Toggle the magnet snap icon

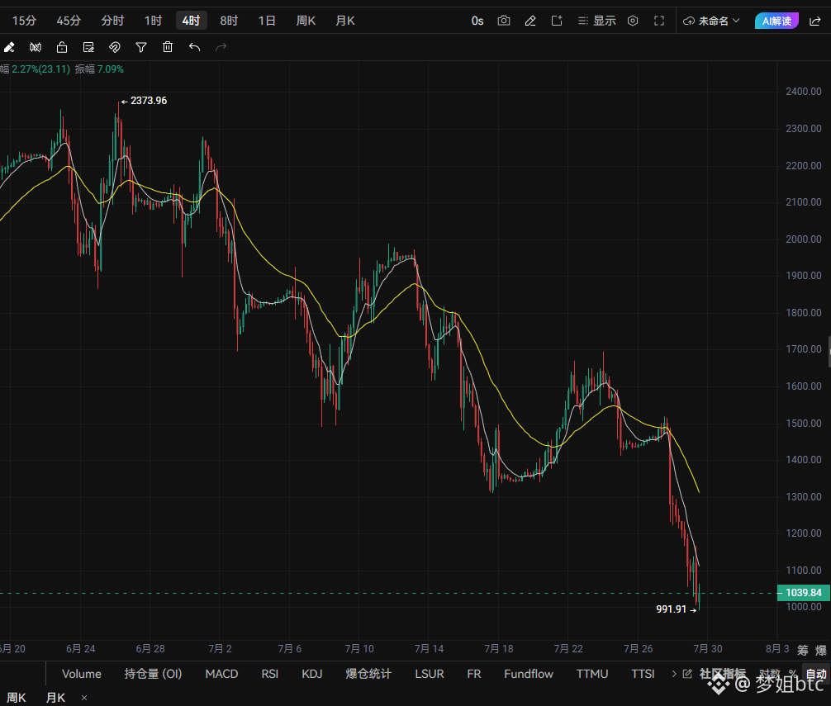tap(115, 48)
